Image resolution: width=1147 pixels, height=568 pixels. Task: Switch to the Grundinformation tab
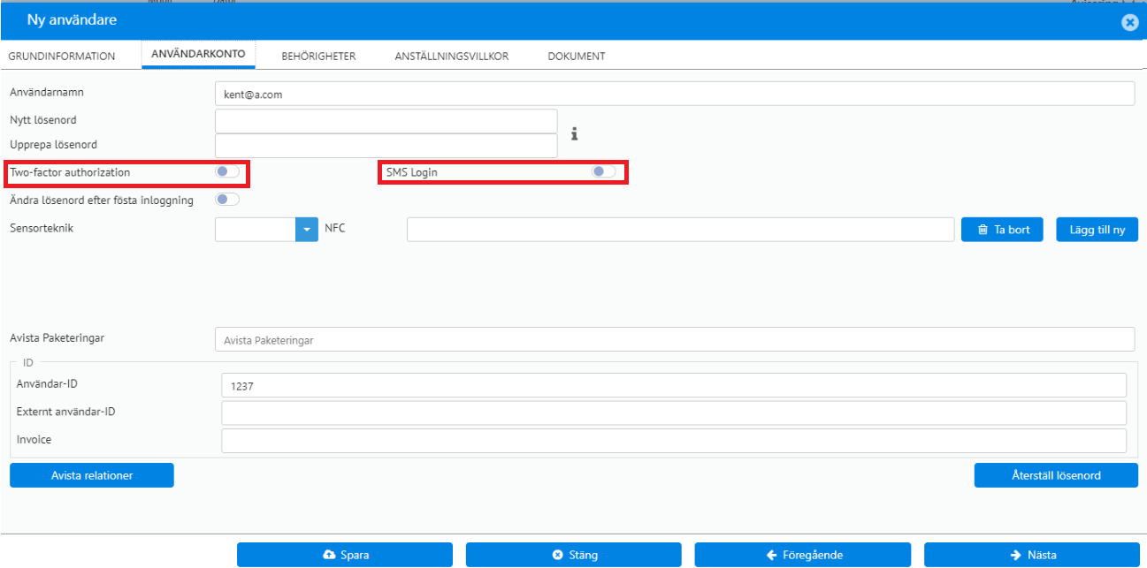[x=62, y=56]
